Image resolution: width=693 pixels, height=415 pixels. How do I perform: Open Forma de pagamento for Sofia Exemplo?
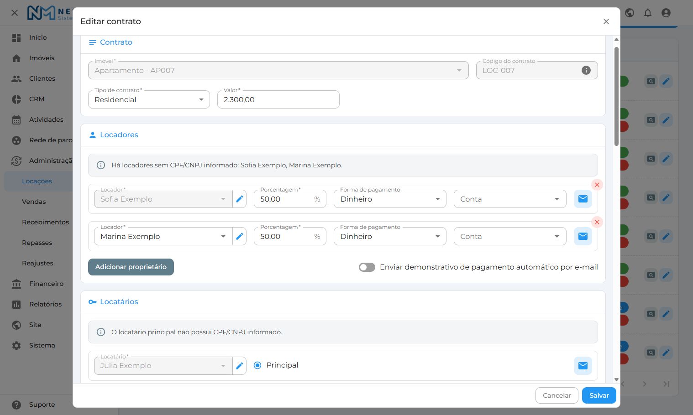[390, 199]
